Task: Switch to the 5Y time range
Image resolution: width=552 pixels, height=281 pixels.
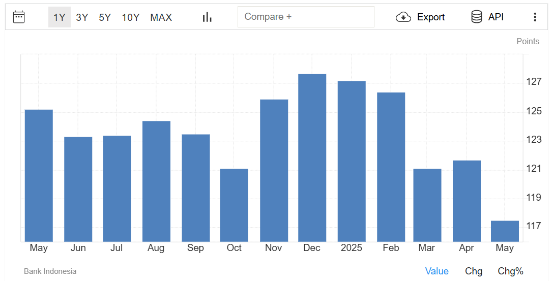Action: 105,17
